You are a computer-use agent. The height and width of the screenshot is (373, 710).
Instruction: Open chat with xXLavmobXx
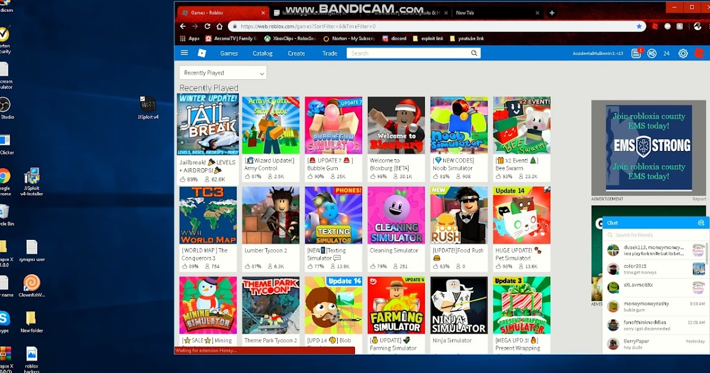click(656, 288)
